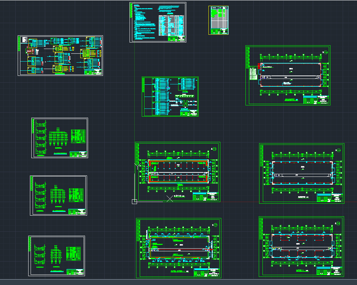The image size is (357, 285).
Task: Click the small square pickbox at crosshair corner
Action: (134, 202)
